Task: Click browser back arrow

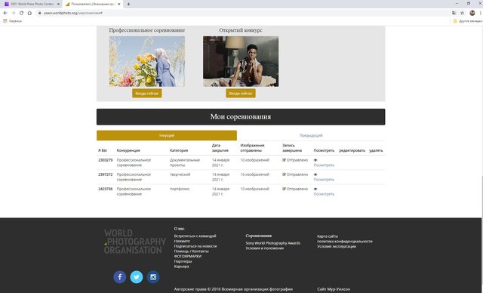Action: point(5,13)
